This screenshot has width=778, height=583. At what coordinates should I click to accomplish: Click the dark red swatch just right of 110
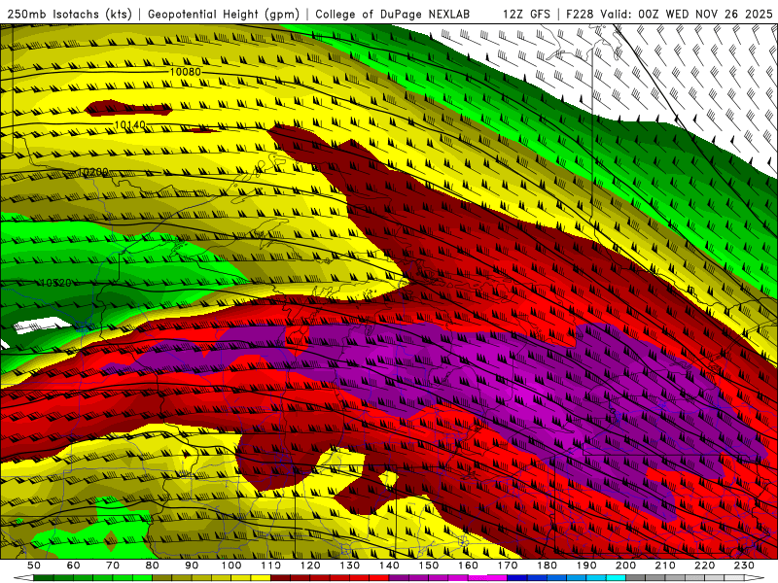(280, 578)
